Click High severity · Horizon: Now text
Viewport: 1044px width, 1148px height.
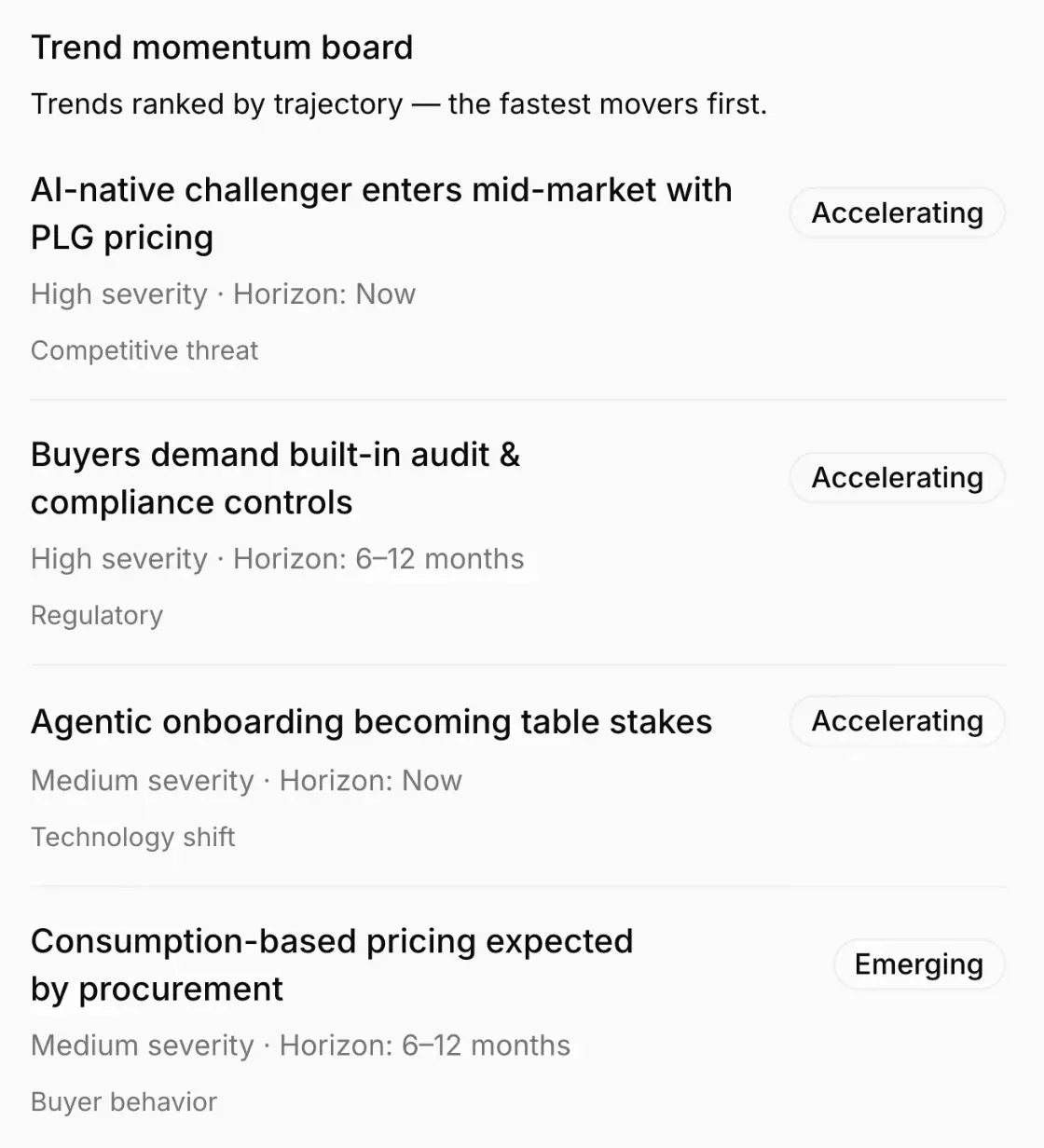pyautogui.click(x=223, y=294)
